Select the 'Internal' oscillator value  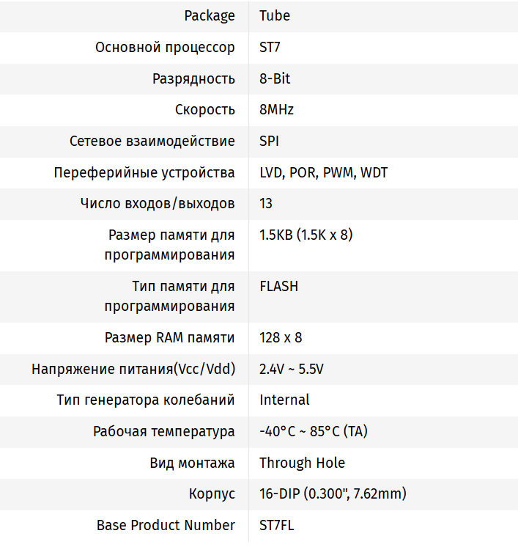(284, 400)
